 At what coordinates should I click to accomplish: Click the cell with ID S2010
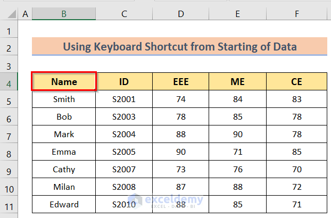coord(124,205)
